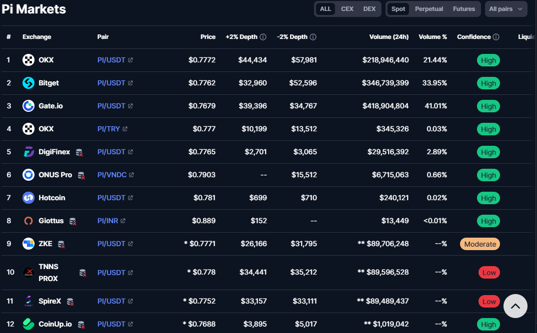Click the $0.889 price cell
This screenshot has width=537, height=333.
(204, 221)
